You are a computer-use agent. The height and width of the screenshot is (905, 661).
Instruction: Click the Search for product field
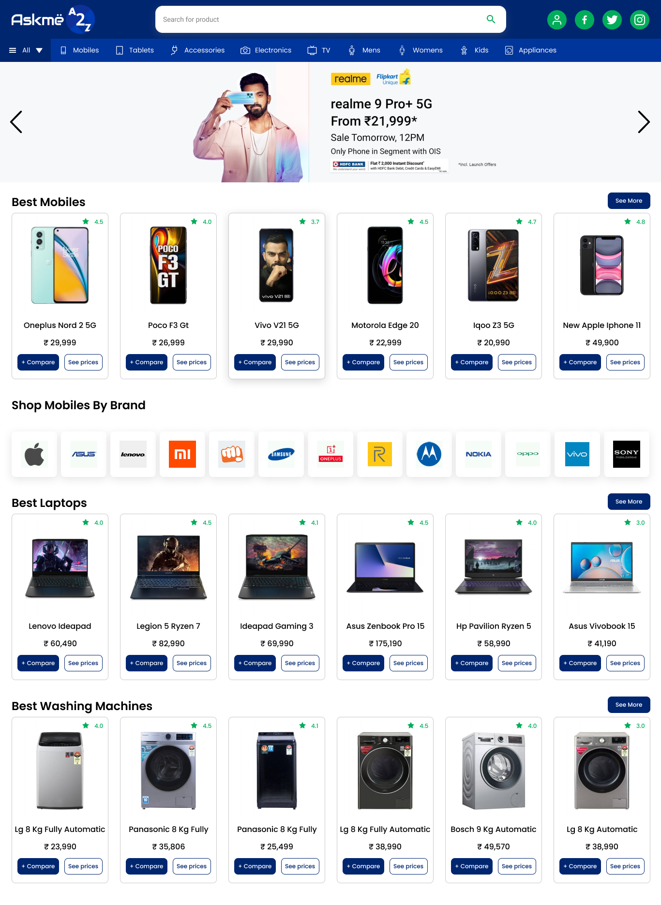coord(319,19)
